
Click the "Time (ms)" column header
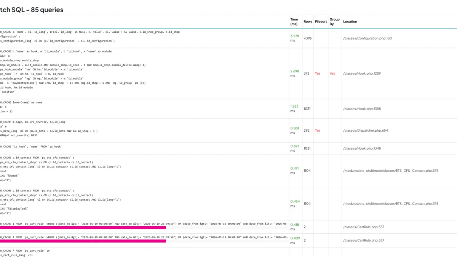pyautogui.click(x=294, y=21)
